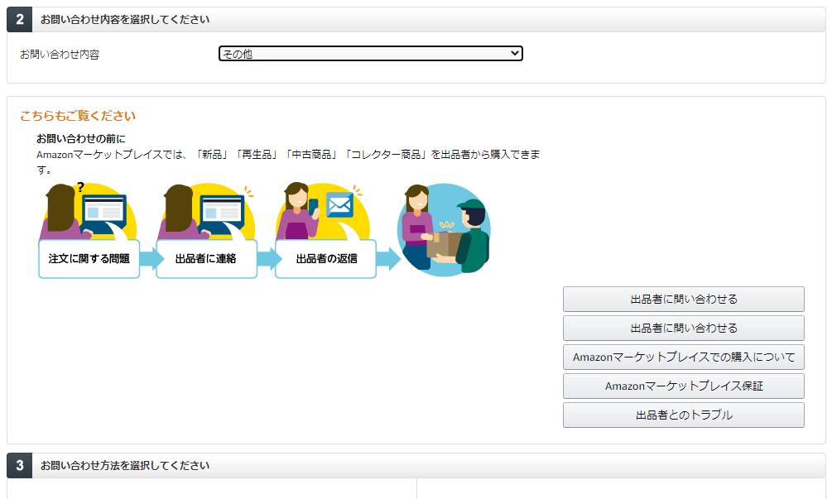Screen dimensions: 832x499
Task: Click the Amazonマーケットプレイスでの購入について button
Action: pos(684,357)
